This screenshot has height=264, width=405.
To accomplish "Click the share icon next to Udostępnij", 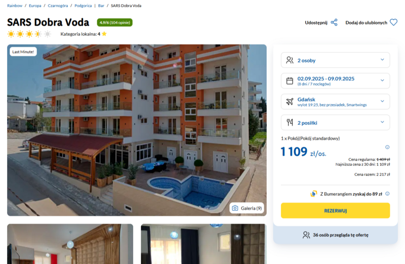I will (x=334, y=22).
